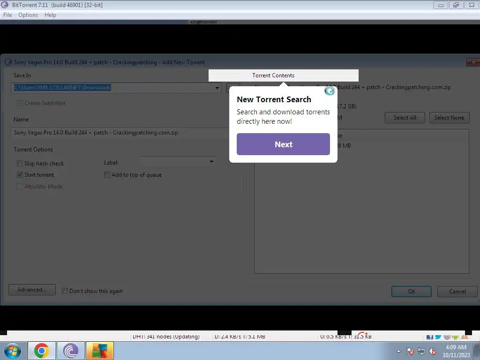
Task: Click the download speed status entry
Action: [240, 337]
